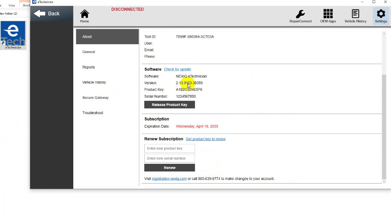
Task: Click the Serial Number value 1234567890
Action: 186,96
